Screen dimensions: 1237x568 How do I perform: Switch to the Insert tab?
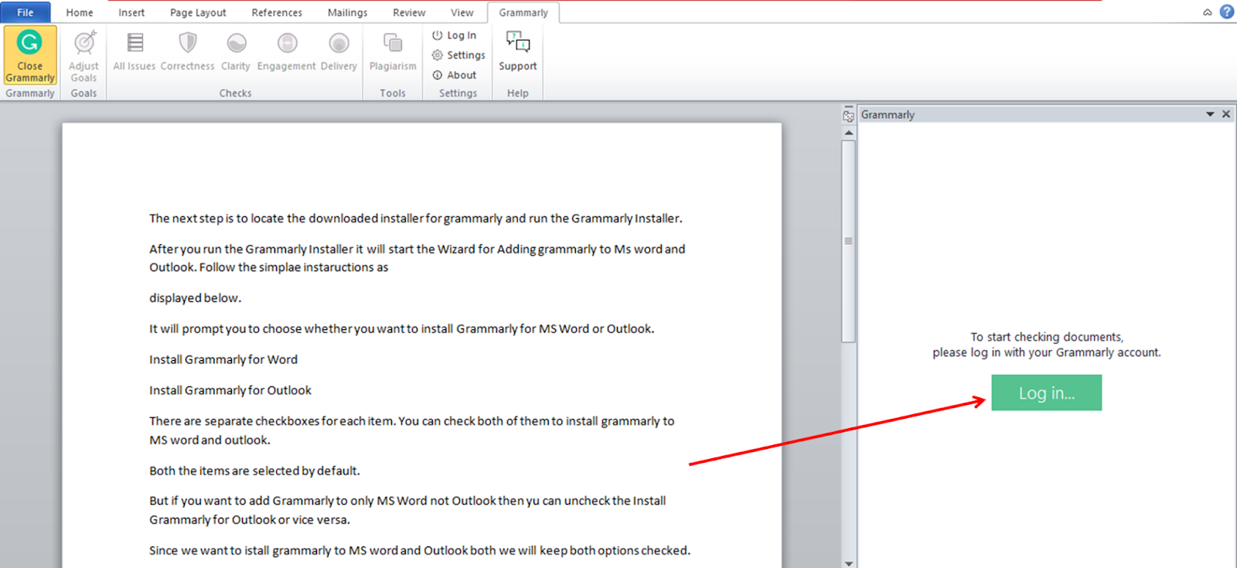tap(131, 12)
